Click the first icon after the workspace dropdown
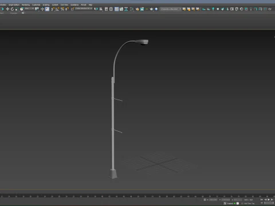The height and width of the screenshot is (206, 275). pos(184,9)
